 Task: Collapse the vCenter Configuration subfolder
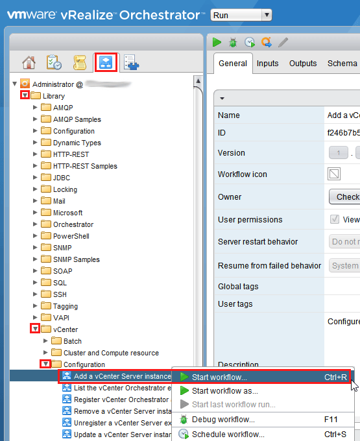click(x=45, y=364)
